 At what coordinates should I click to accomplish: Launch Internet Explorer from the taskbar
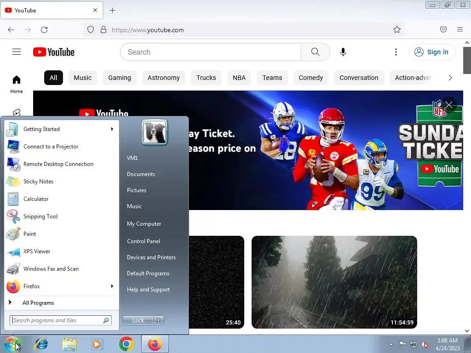(41, 344)
